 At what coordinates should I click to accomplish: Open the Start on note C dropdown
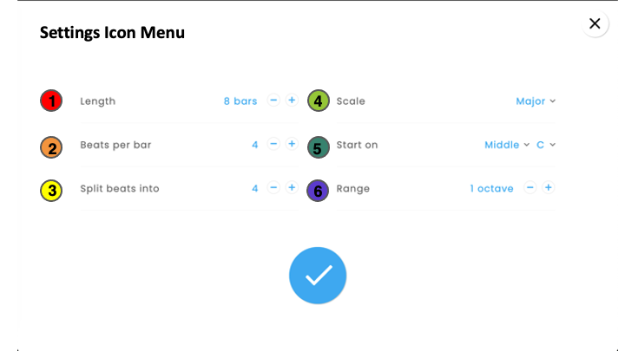point(545,145)
